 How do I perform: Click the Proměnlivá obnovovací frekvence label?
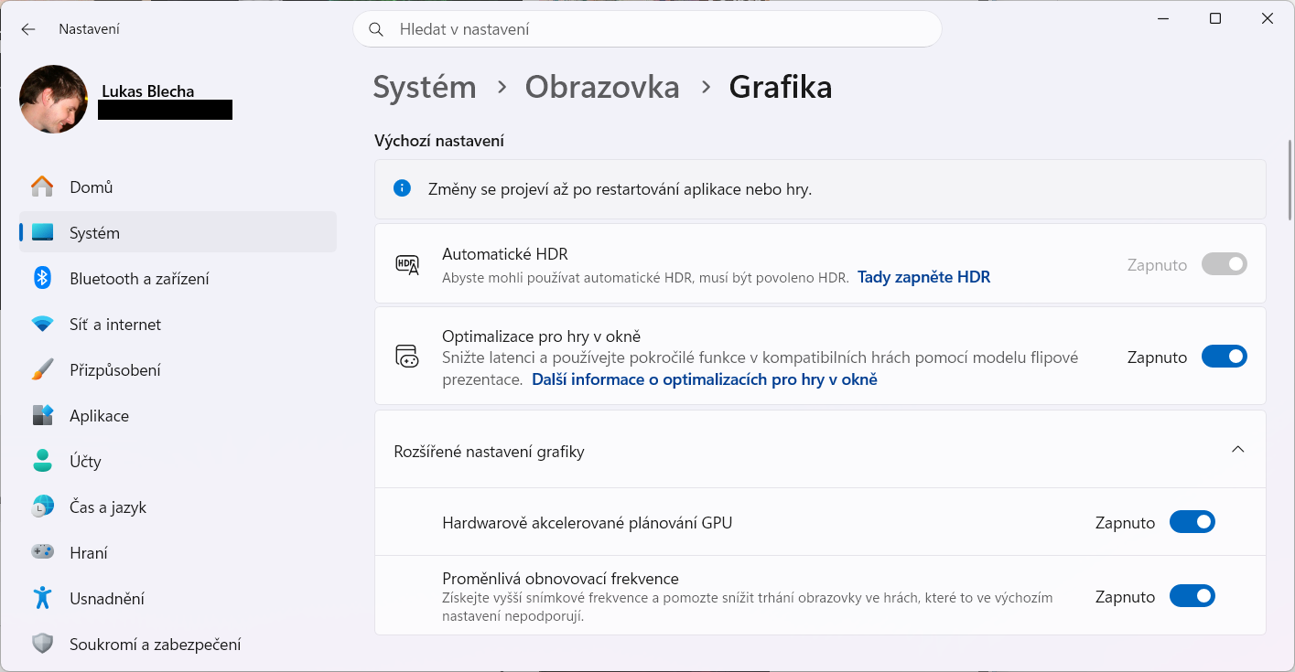[560, 578]
